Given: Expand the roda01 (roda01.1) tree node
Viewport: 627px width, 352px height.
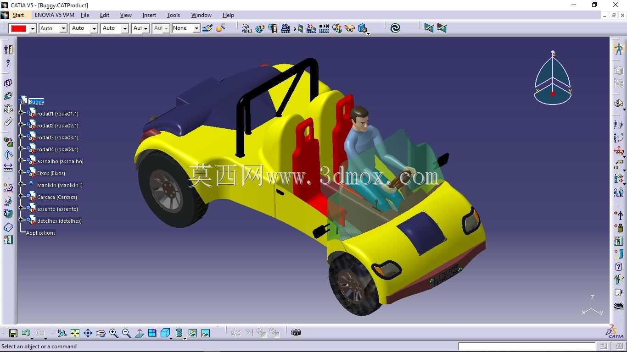Looking at the screenshot, I should point(21,112).
